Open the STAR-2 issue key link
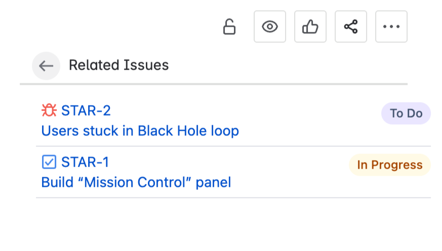The image size is (442, 251). pyautogui.click(x=86, y=110)
